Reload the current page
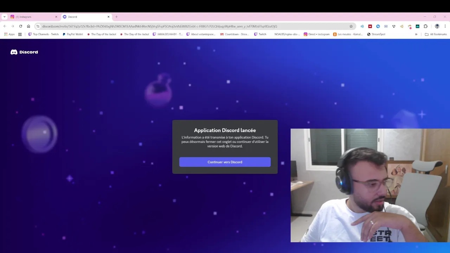The height and width of the screenshot is (253, 450). (x=21, y=26)
